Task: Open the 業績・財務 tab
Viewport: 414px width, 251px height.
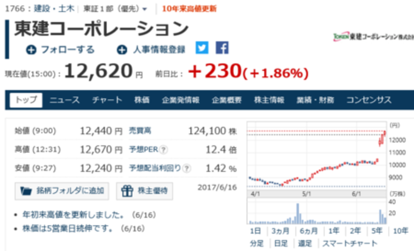Action: point(315,100)
